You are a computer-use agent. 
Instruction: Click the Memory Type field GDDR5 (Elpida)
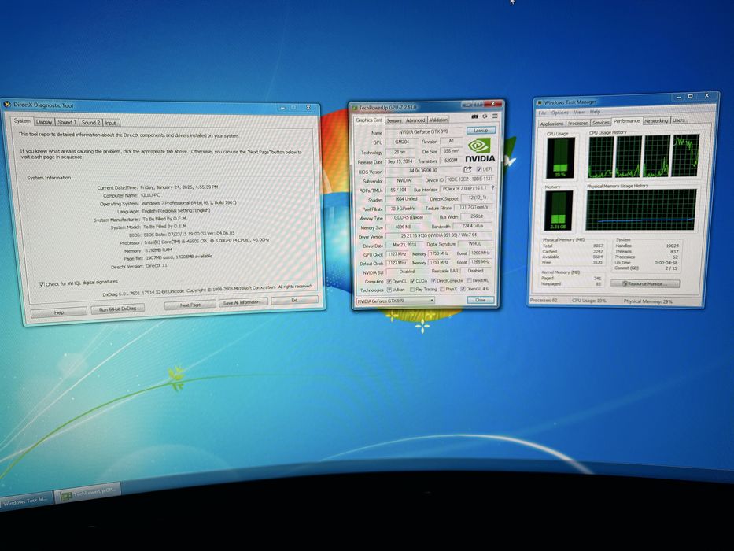coord(409,217)
